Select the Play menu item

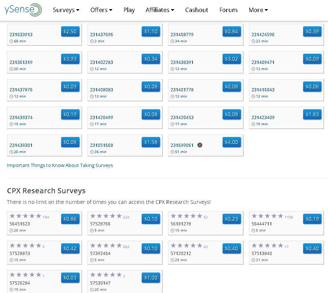(129, 10)
